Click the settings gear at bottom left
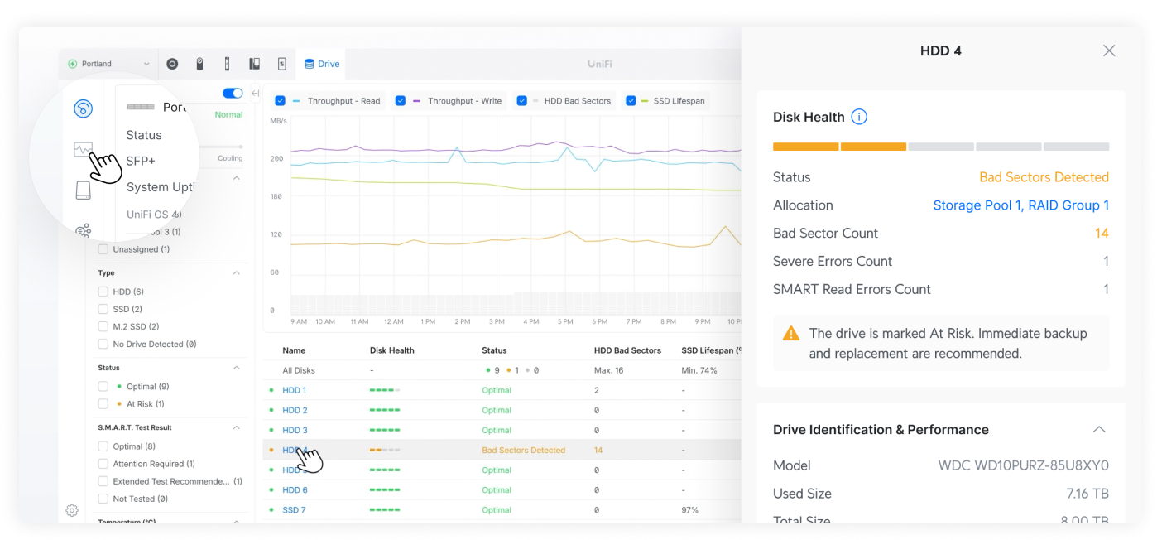Image resolution: width=1157 pixels, height=540 pixels. 72,510
